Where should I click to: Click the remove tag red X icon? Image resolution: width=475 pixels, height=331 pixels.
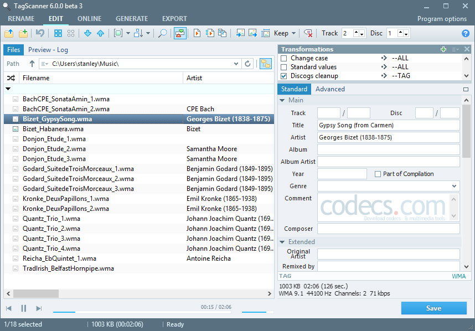coord(308,33)
